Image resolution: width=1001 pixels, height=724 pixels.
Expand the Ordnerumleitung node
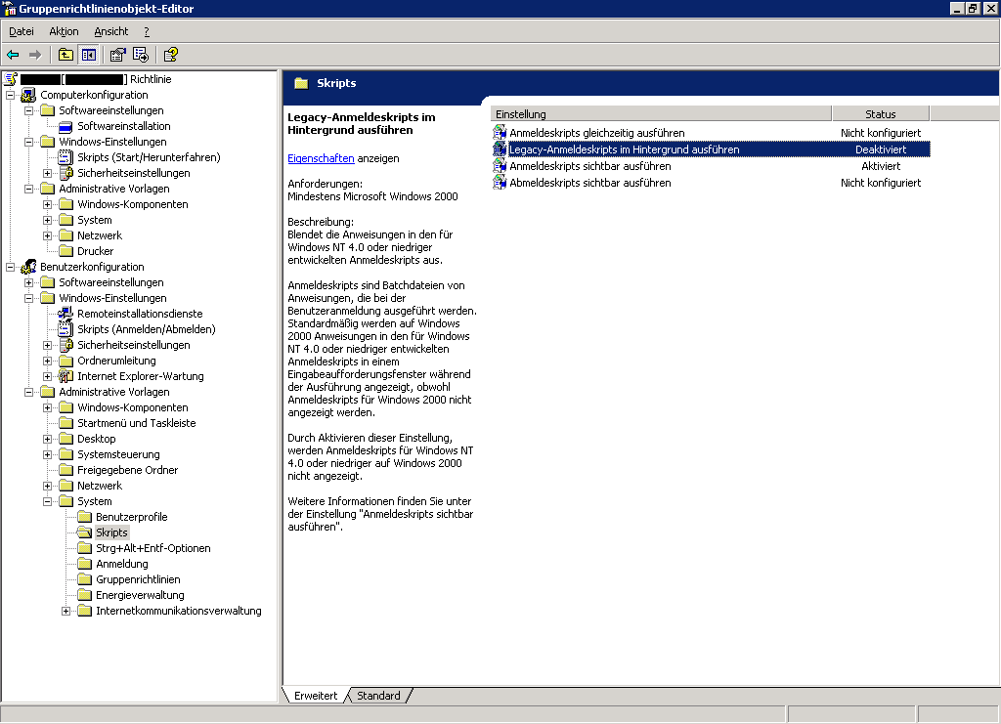47,362
